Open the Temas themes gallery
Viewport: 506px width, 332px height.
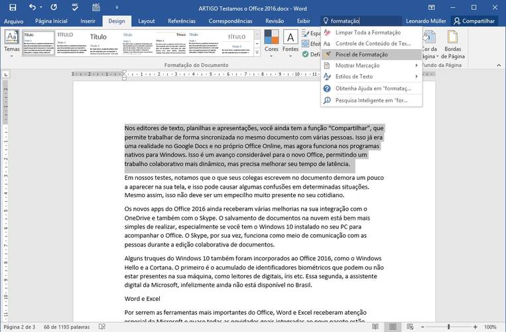(x=12, y=44)
